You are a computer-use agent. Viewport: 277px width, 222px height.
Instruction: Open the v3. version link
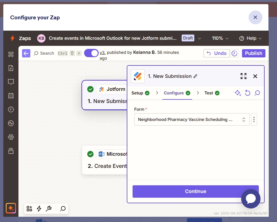click(103, 52)
